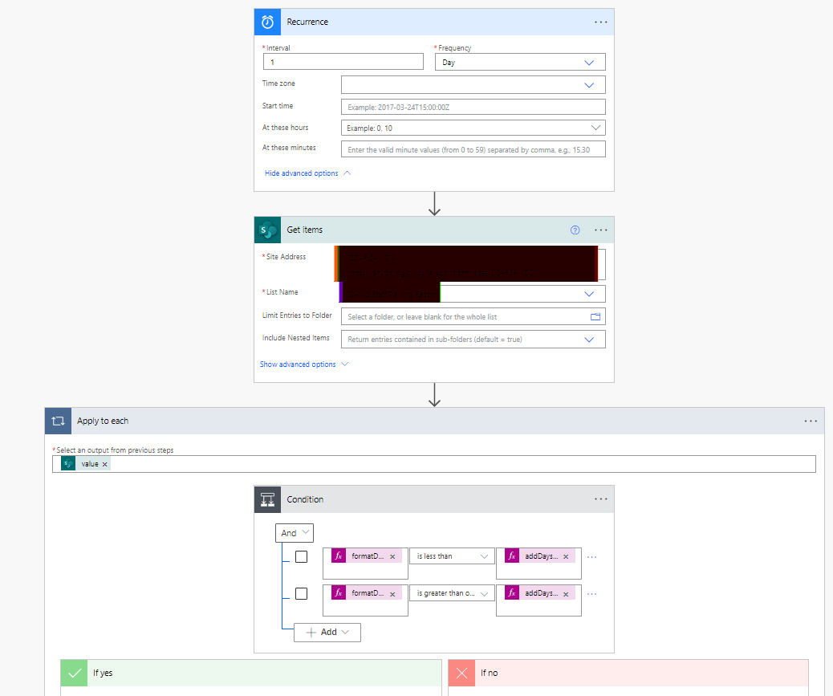Click the If no branch header
Viewport: 833px width, 696px height.
pos(628,674)
